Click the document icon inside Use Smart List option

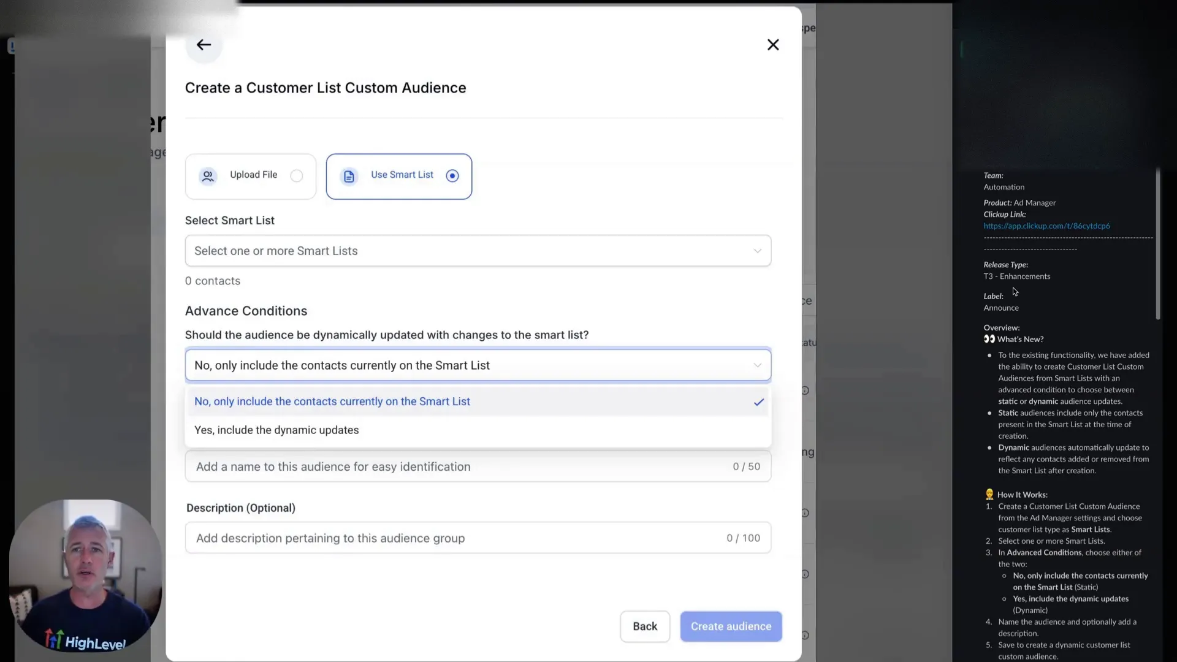(x=349, y=176)
